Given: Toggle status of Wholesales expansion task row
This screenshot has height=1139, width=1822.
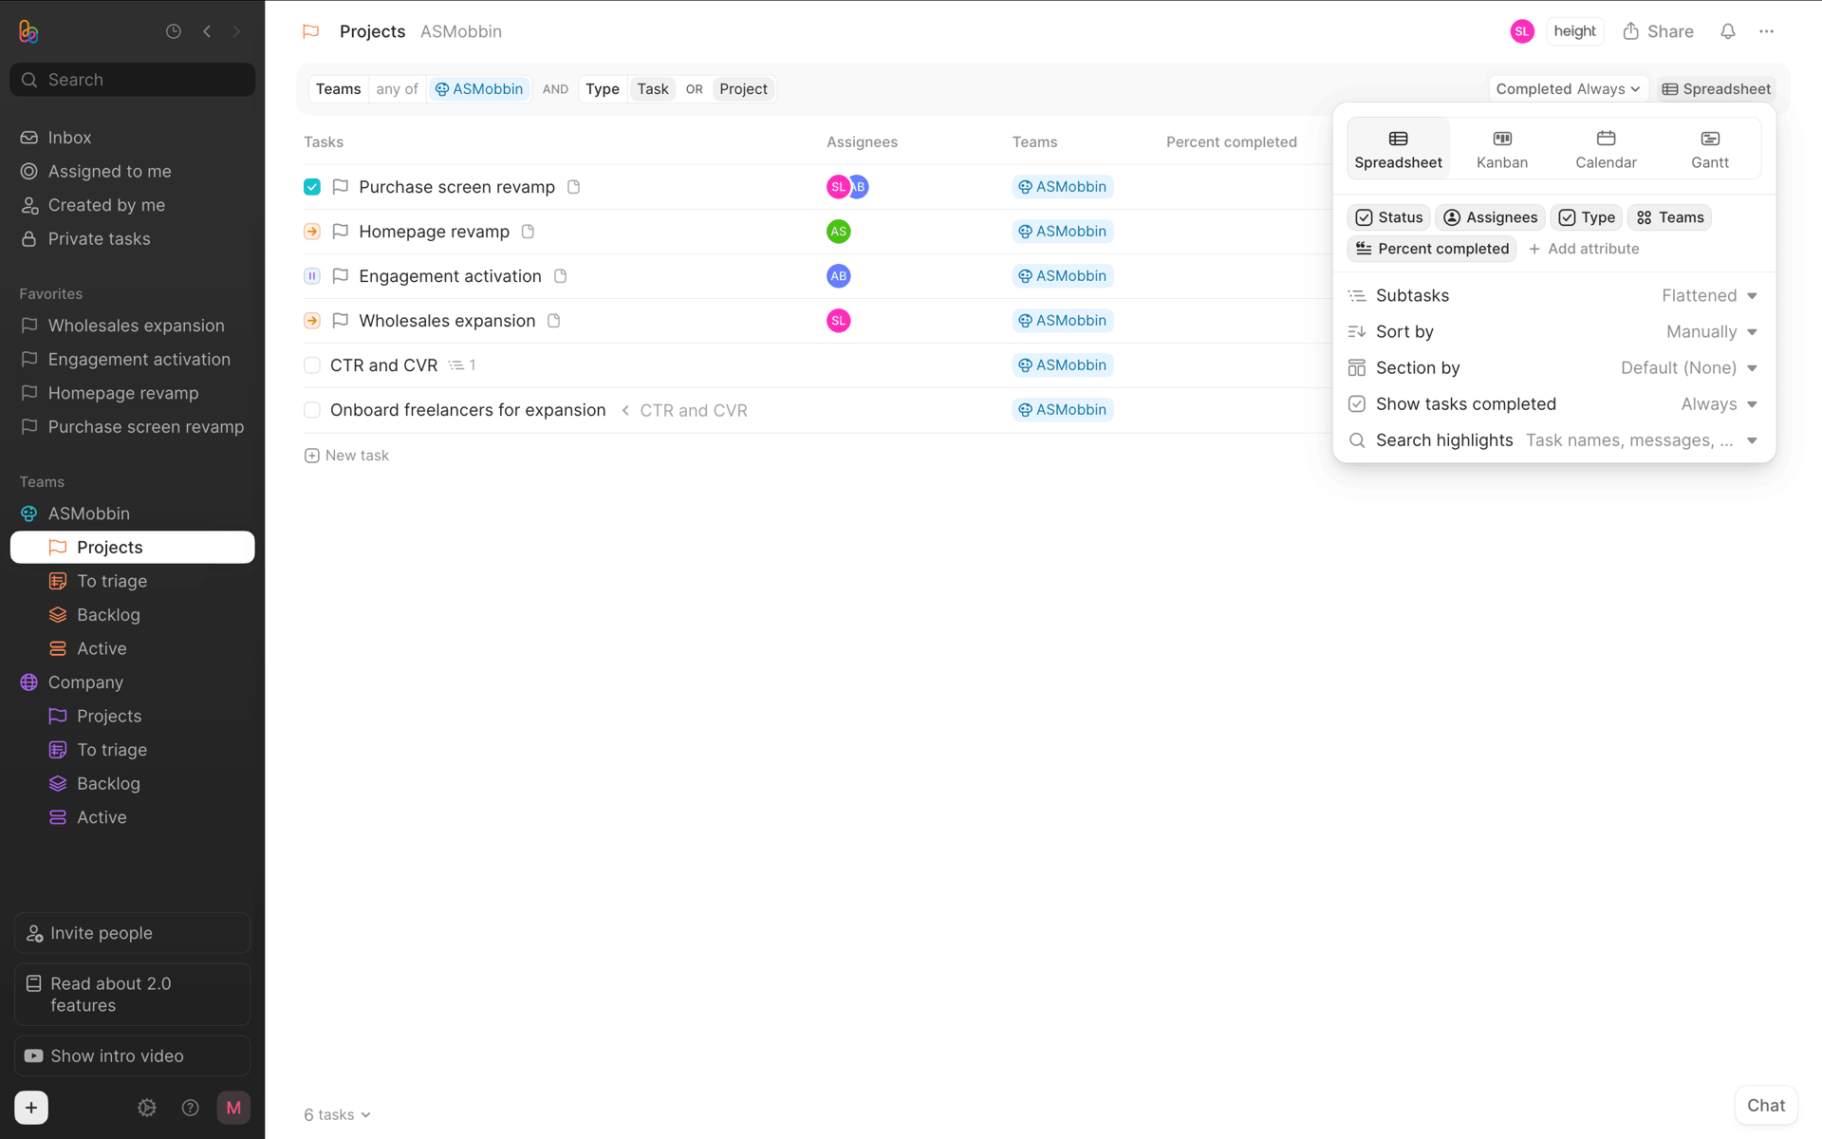Looking at the screenshot, I should coord(312,321).
